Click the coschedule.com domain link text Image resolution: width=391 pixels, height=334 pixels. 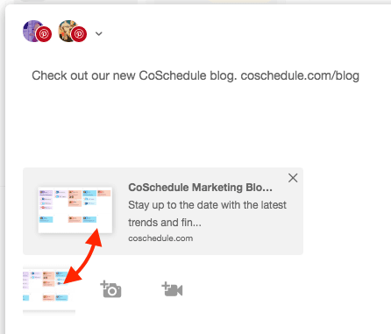(160, 238)
